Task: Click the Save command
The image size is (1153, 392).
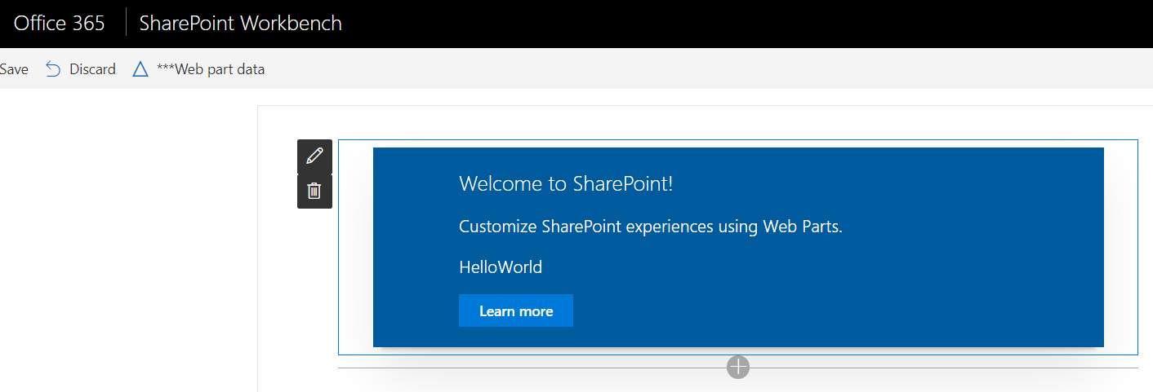Action: click(14, 69)
